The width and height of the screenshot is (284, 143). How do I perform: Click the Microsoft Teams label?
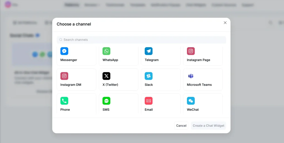[x=199, y=84]
